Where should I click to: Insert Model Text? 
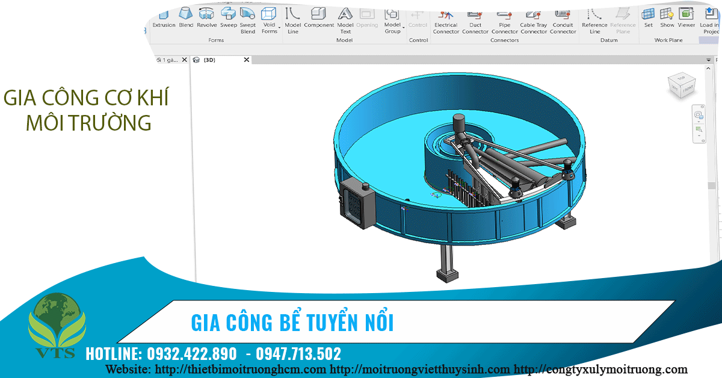[345, 20]
